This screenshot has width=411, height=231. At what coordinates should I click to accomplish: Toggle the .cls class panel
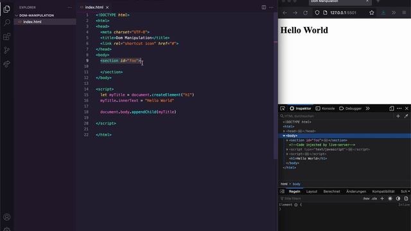(x=374, y=198)
